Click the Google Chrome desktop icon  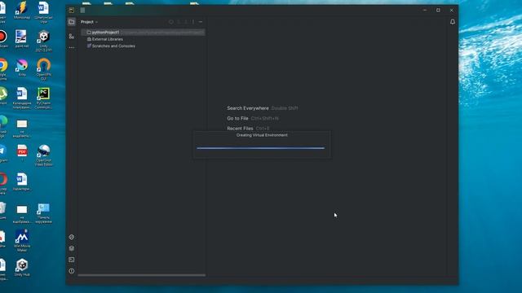click(3, 69)
